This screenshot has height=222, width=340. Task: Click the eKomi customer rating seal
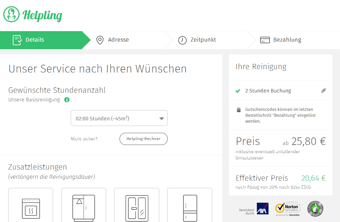[315, 208]
